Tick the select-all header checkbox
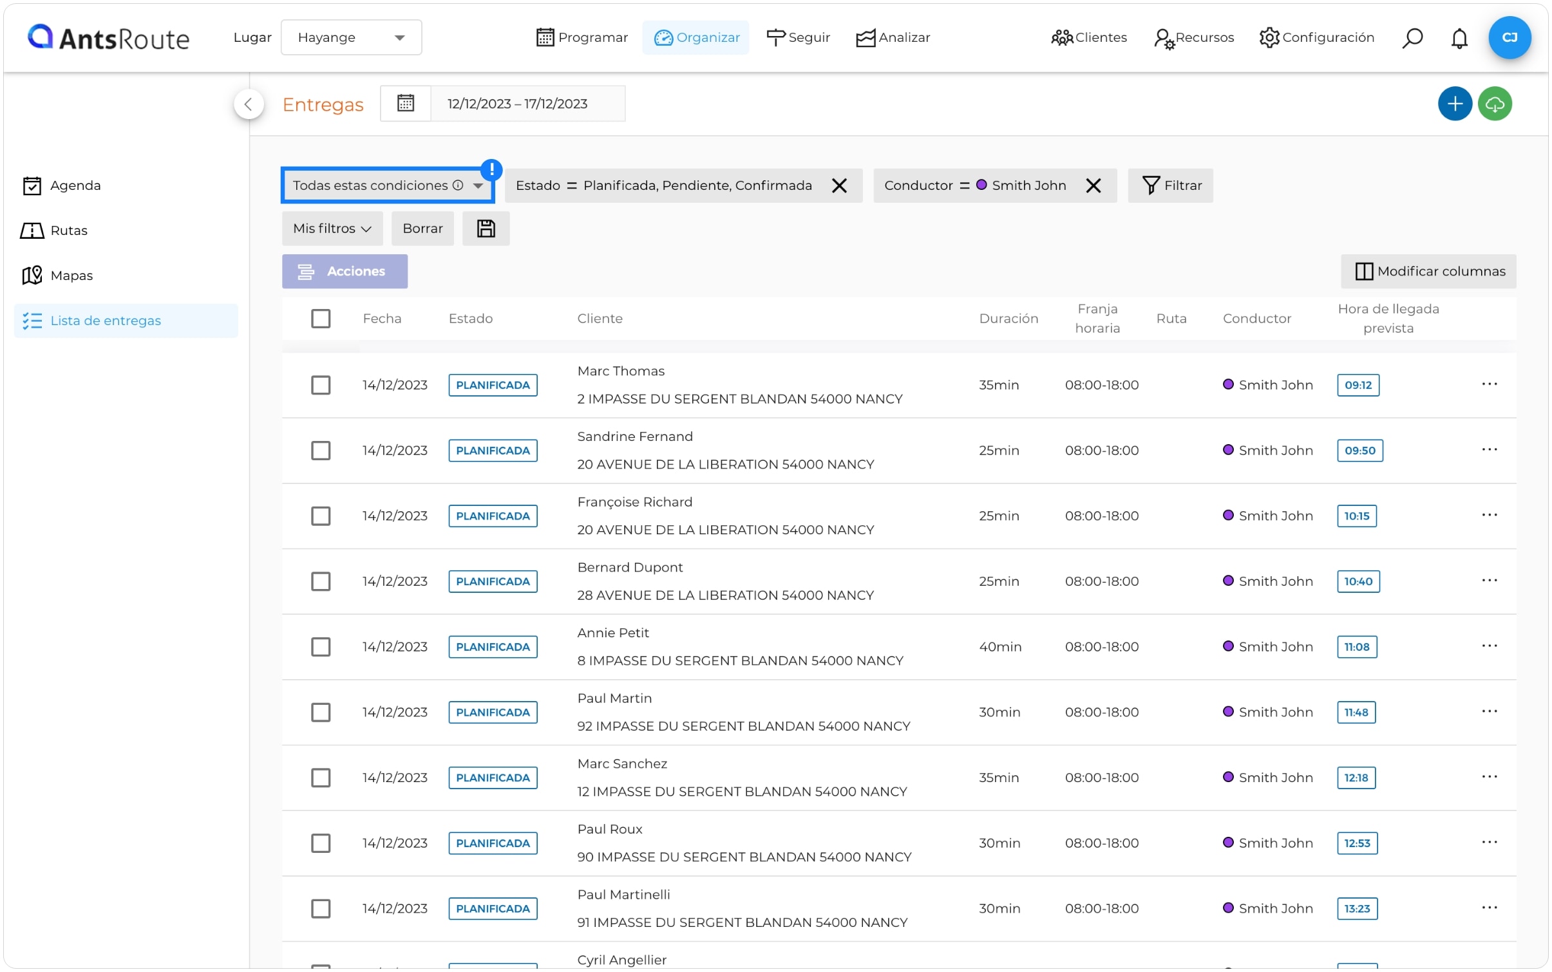Screen dimensions: 1552x972 point(321,319)
